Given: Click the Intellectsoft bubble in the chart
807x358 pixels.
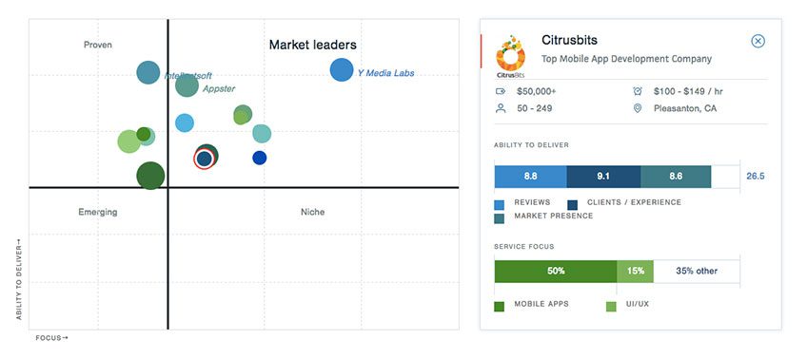Looking at the screenshot, I should coord(148,72).
